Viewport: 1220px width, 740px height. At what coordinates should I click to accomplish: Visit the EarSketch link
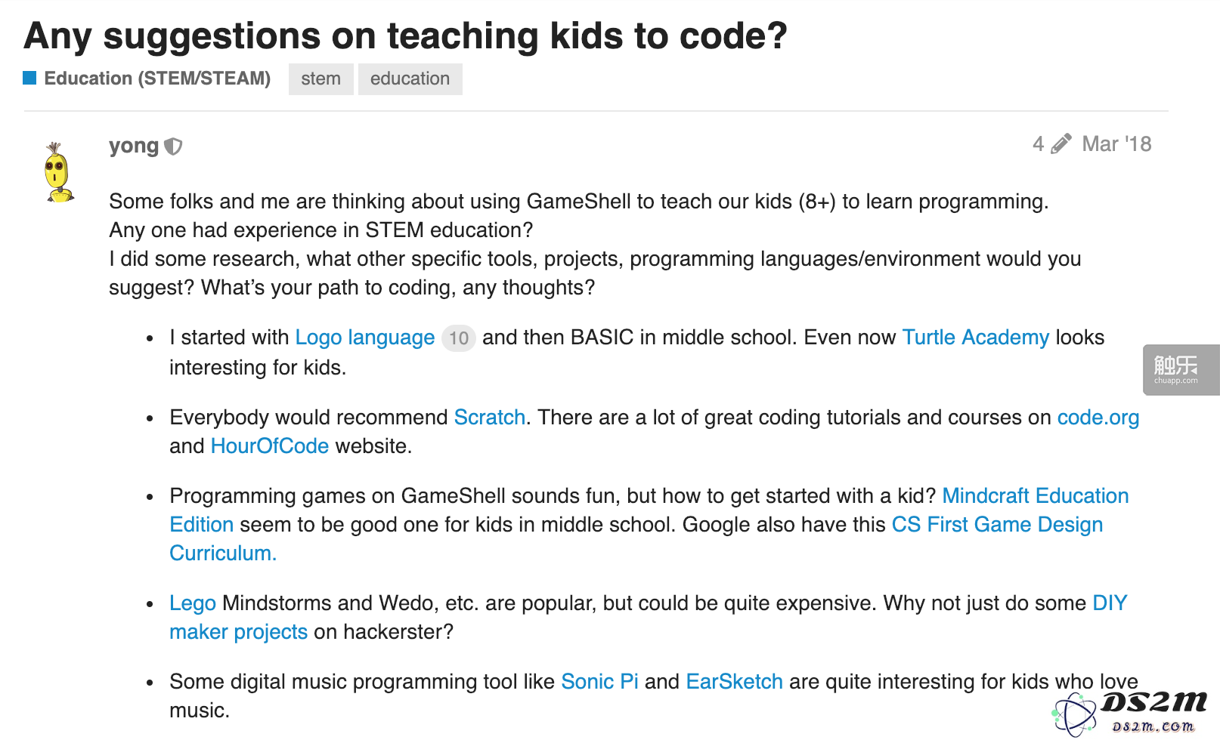click(734, 682)
